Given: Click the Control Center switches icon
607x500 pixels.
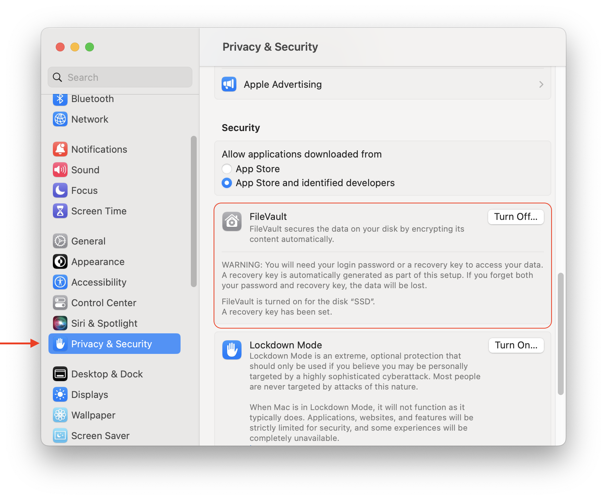Looking at the screenshot, I should pos(60,303).
